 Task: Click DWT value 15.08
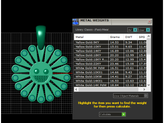click(x=129, y=64)
